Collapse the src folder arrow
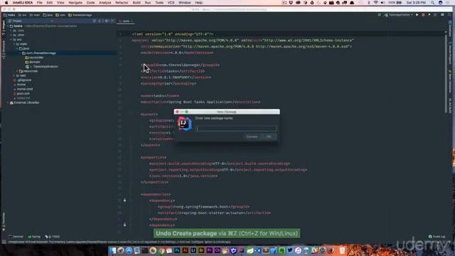 point(11,40)
